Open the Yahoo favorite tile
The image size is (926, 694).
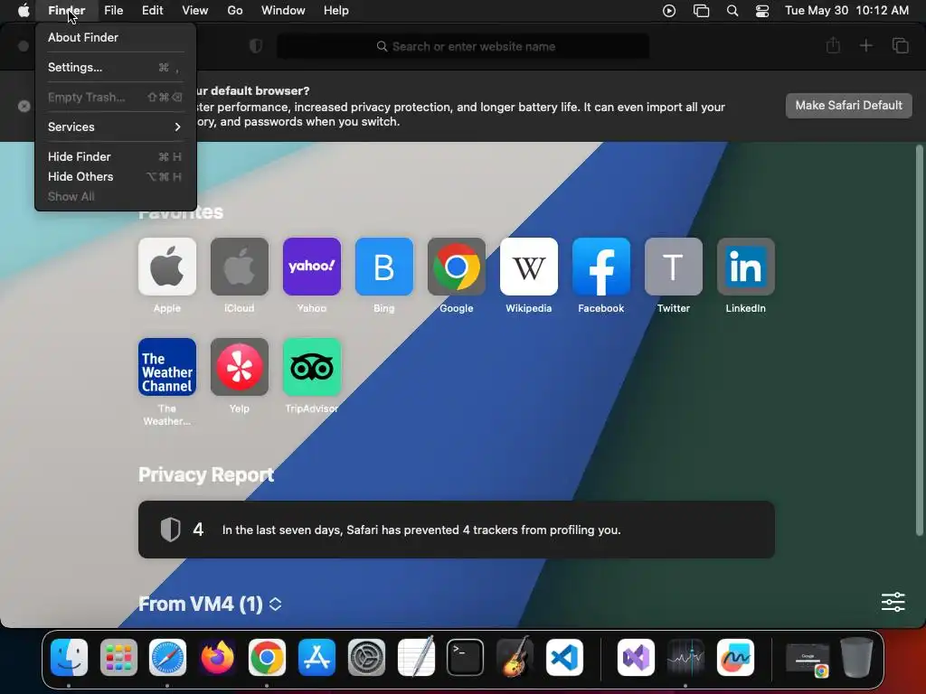[x=312, y=267]
